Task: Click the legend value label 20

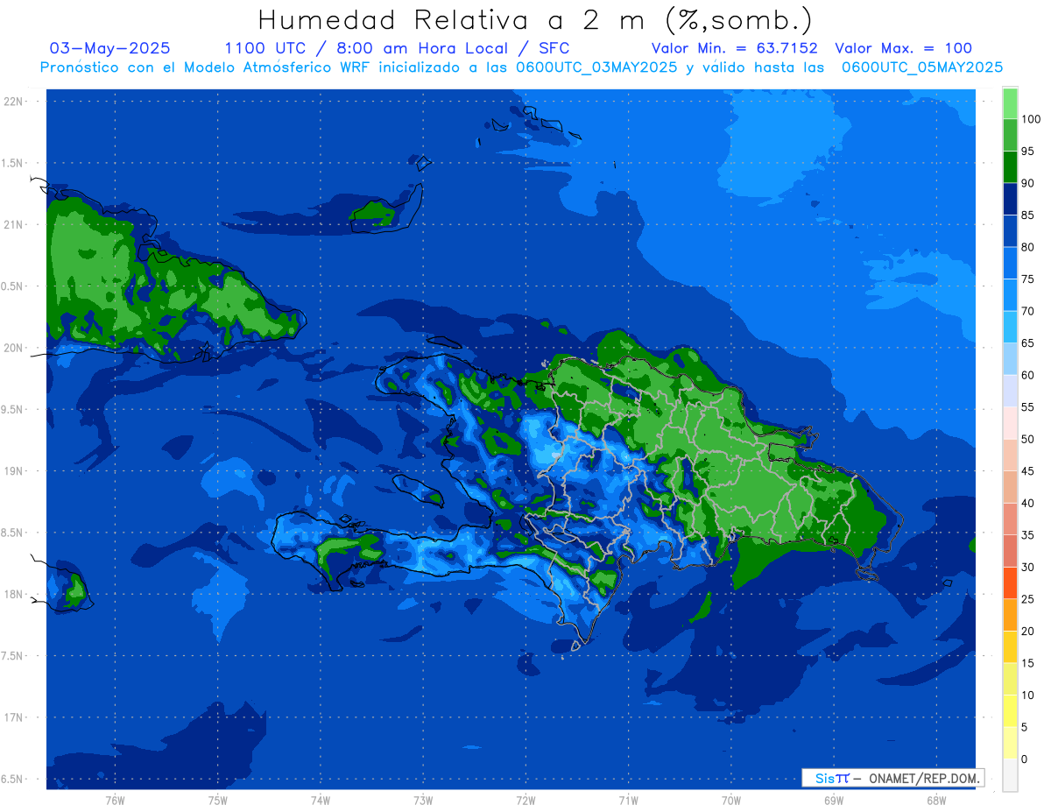Action: [1028, 631]
